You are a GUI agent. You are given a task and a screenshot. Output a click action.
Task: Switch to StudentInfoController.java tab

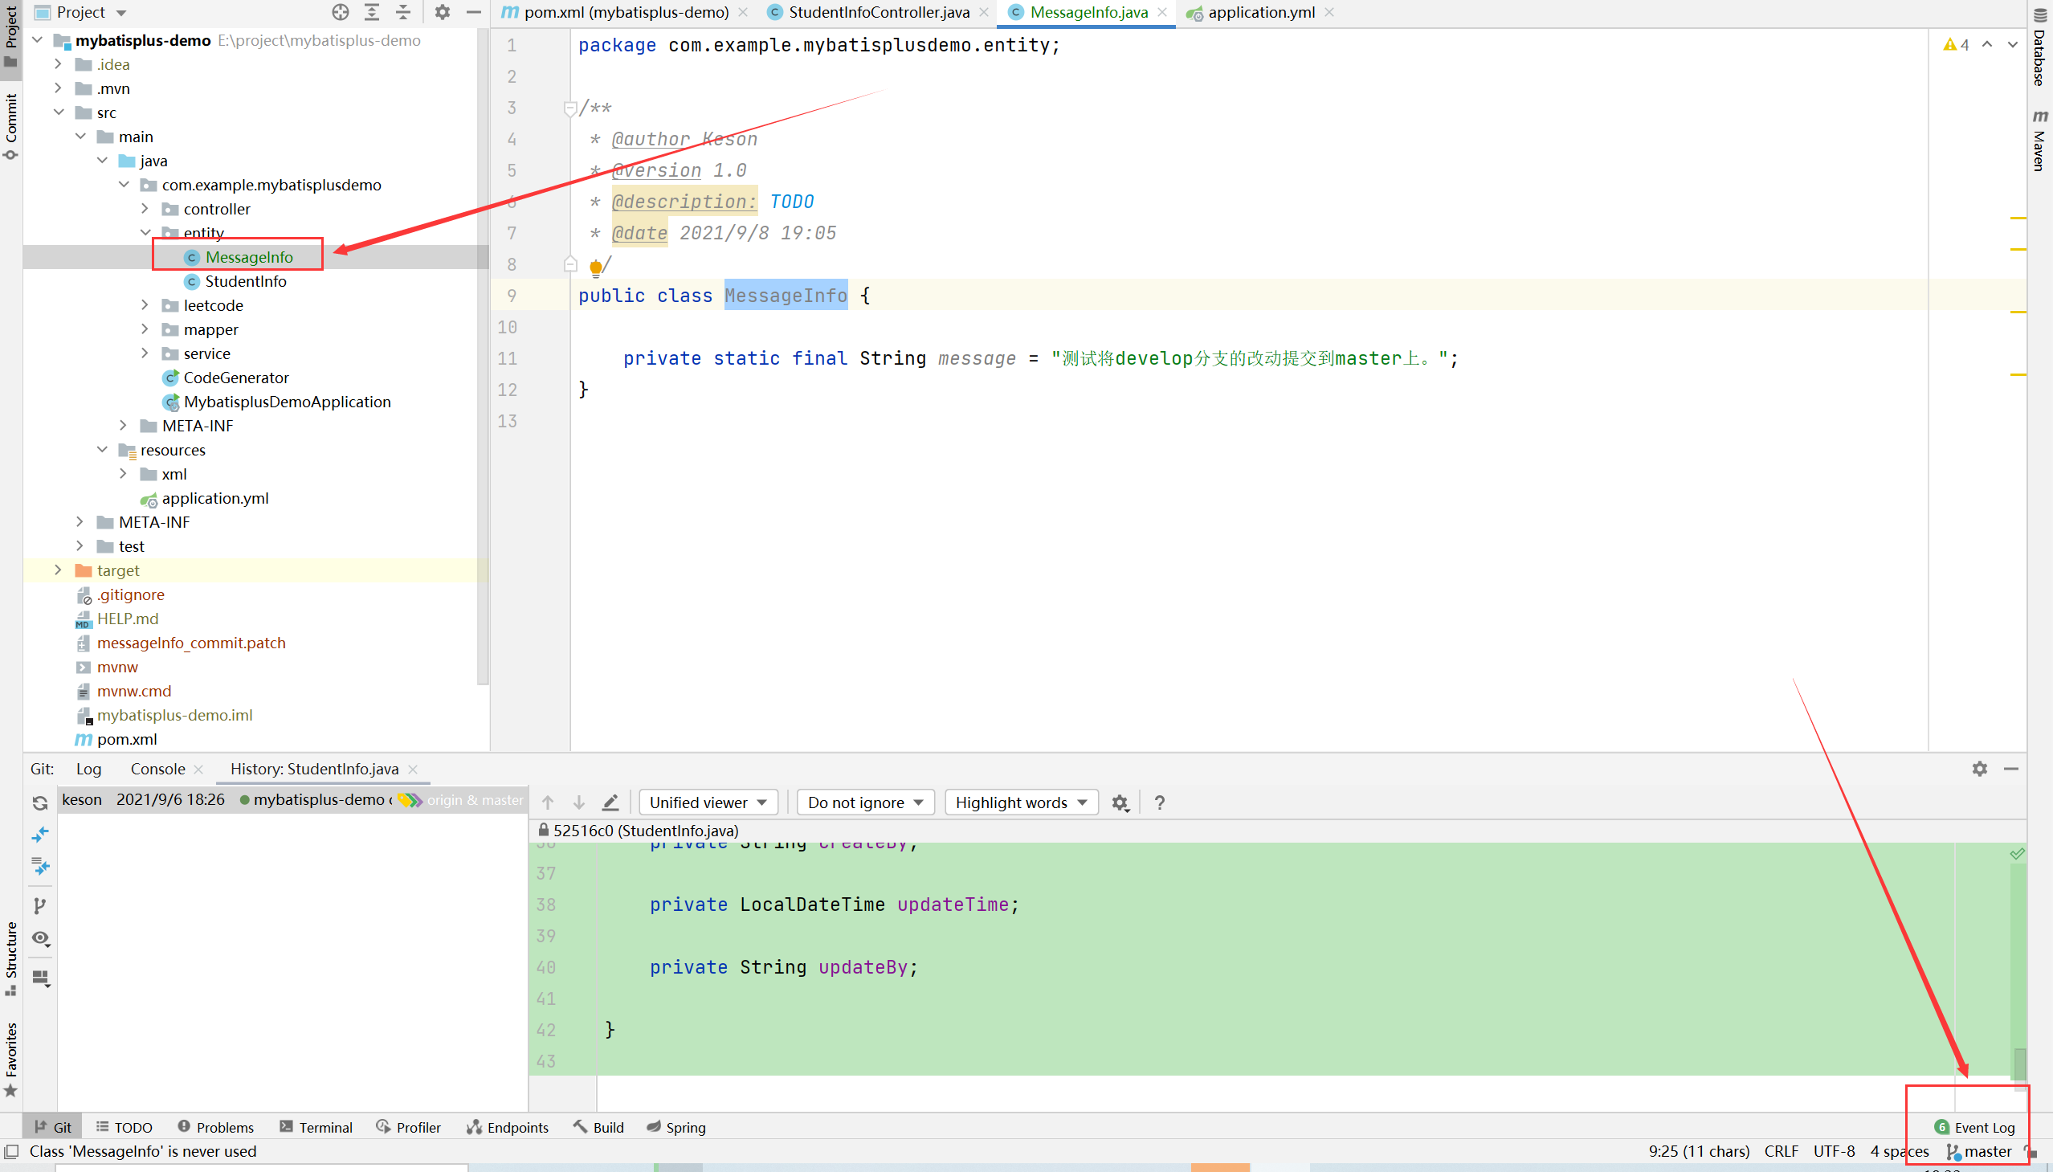tap(879, 12)
